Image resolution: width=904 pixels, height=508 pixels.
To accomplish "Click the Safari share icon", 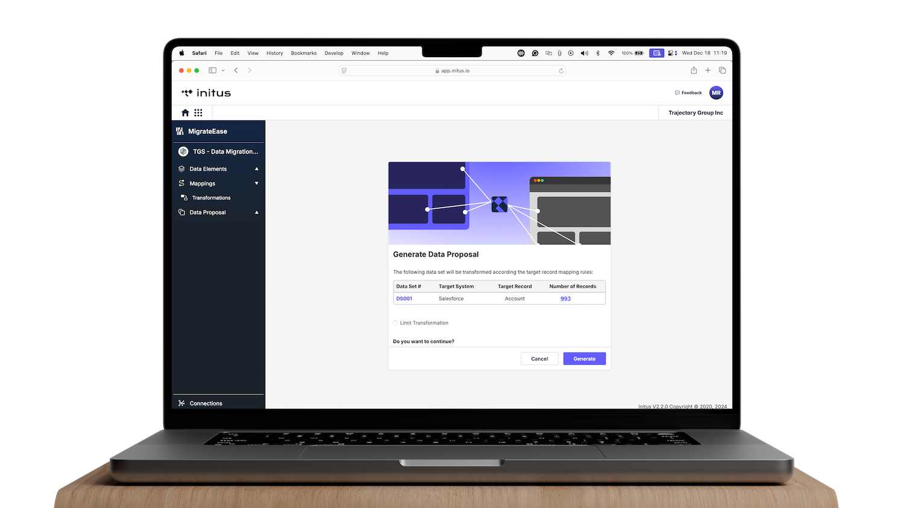I will [694, 70].
